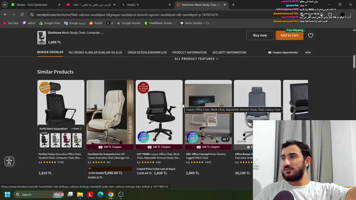The image size is (356, 200).
Task: Go to SECURITY INFORMATION section
Action: pyautogui.click(x=229, y=52)
